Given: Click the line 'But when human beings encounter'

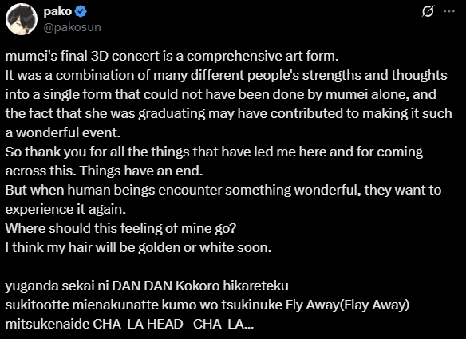Looking at the screenshot, I should (x=223, y=190).
